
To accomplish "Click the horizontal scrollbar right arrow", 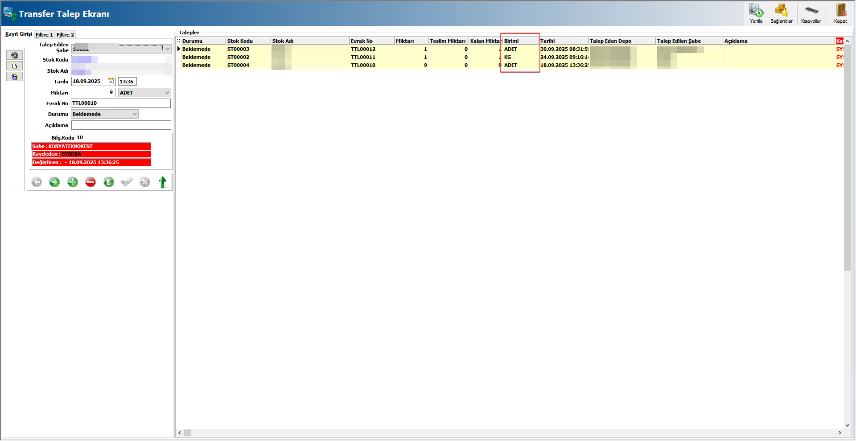I will pyautogui.click(x=840, y=433).
